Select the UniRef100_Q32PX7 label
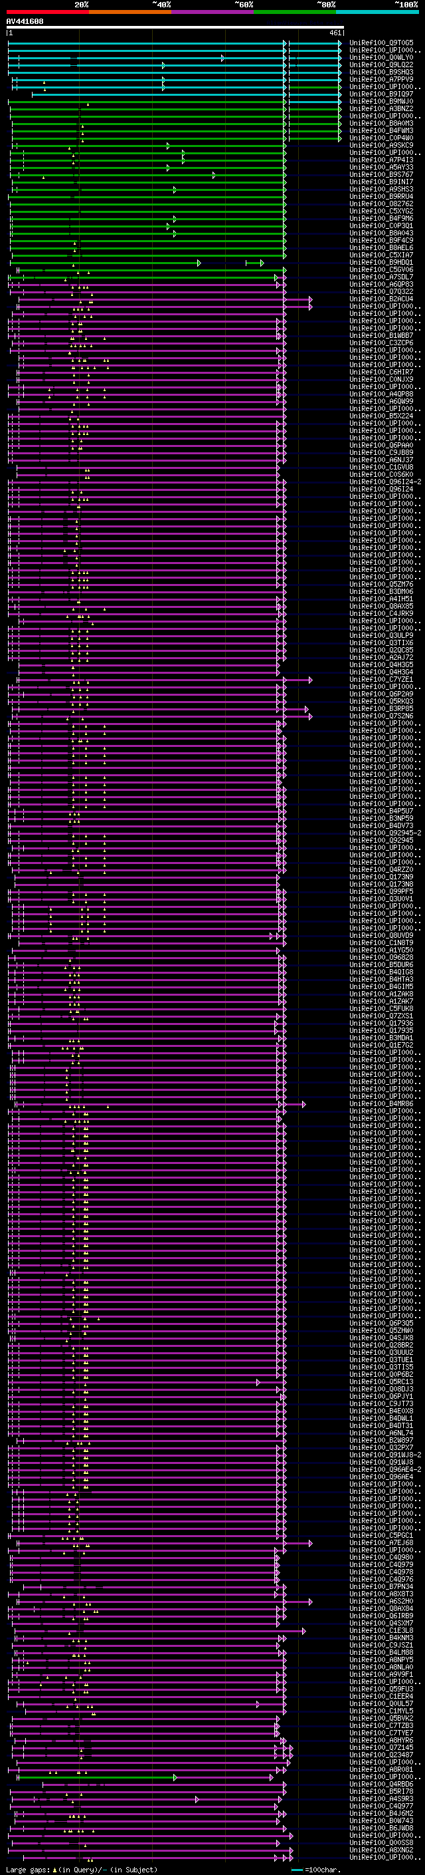 pos(381,1447)
